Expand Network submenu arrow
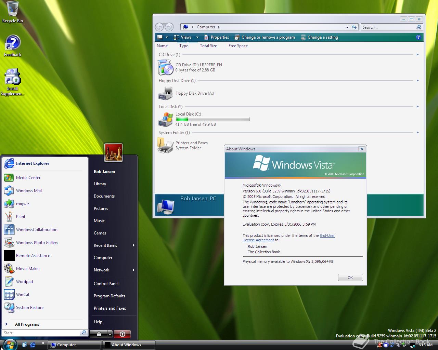This screenshot has height=350, width=438. click(133, 270)
